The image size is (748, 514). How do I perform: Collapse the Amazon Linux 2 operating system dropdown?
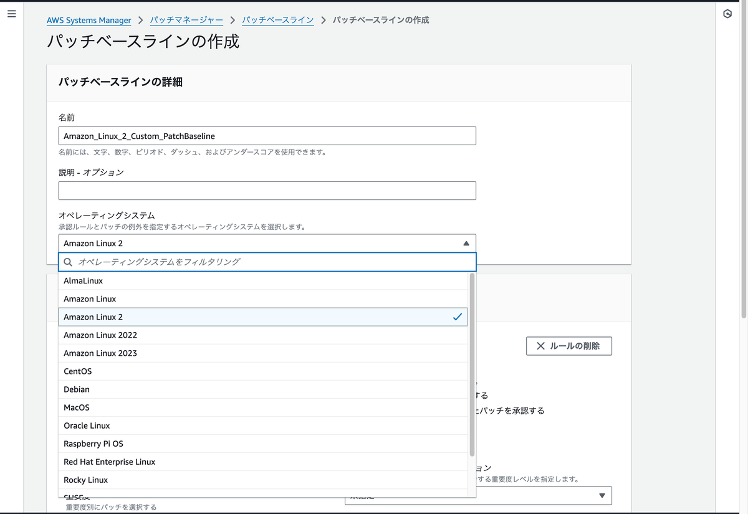tap(267, 243)
